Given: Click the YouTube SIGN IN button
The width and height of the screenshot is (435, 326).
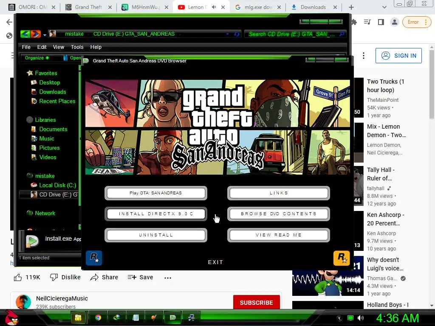Looking at the screenshot, I should [398, 56].
